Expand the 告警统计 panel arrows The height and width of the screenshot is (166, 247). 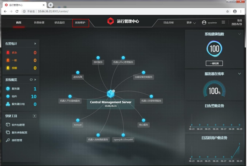tap(35, 44)
